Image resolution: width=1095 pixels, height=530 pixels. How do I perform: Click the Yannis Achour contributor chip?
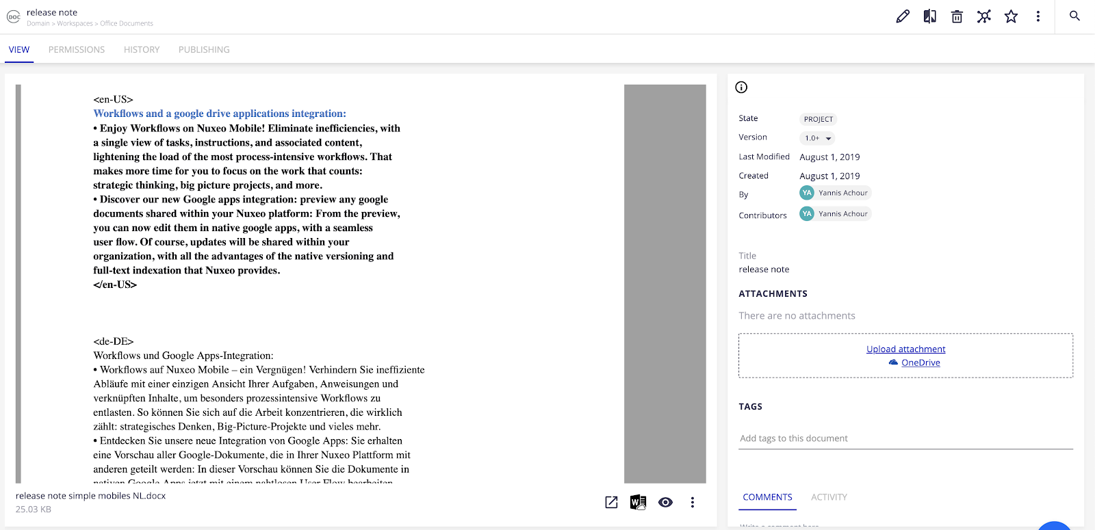point(835,214)
